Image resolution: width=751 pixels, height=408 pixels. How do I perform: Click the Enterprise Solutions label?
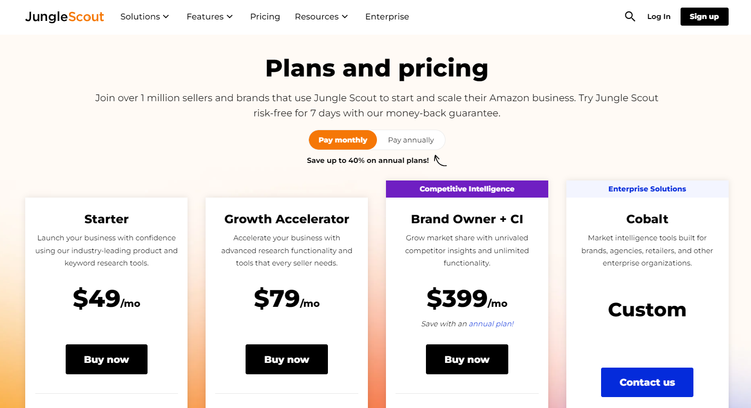click(647, 189)
